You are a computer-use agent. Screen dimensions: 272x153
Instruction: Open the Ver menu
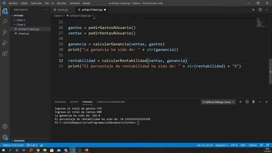[47, 3]
